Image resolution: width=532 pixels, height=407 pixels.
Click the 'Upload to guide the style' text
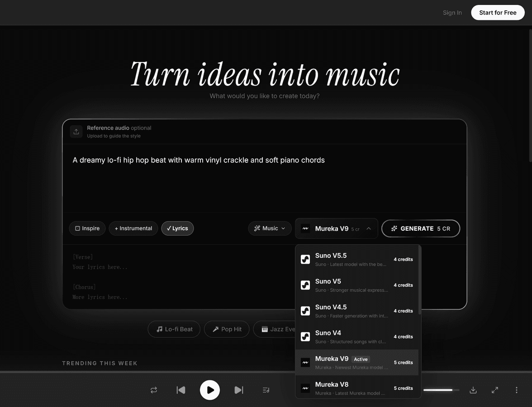pos(114,136)
